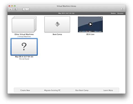133x104 pixels.
Task: Click the "OS X Lion" name label
Action: click(90, 34)
